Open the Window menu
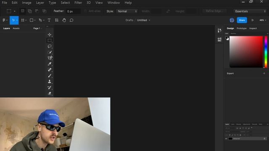The image size is (269, 151). pos(113,3)
